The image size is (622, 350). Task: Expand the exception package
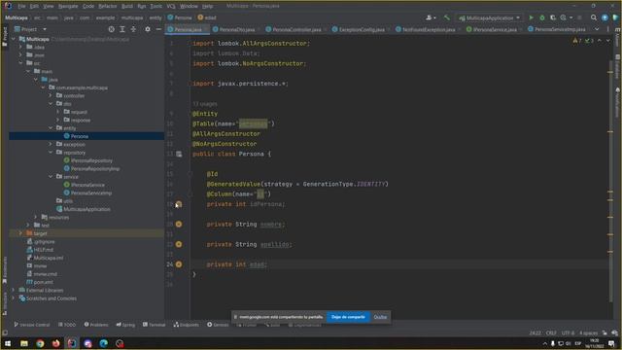coord(51,145)
